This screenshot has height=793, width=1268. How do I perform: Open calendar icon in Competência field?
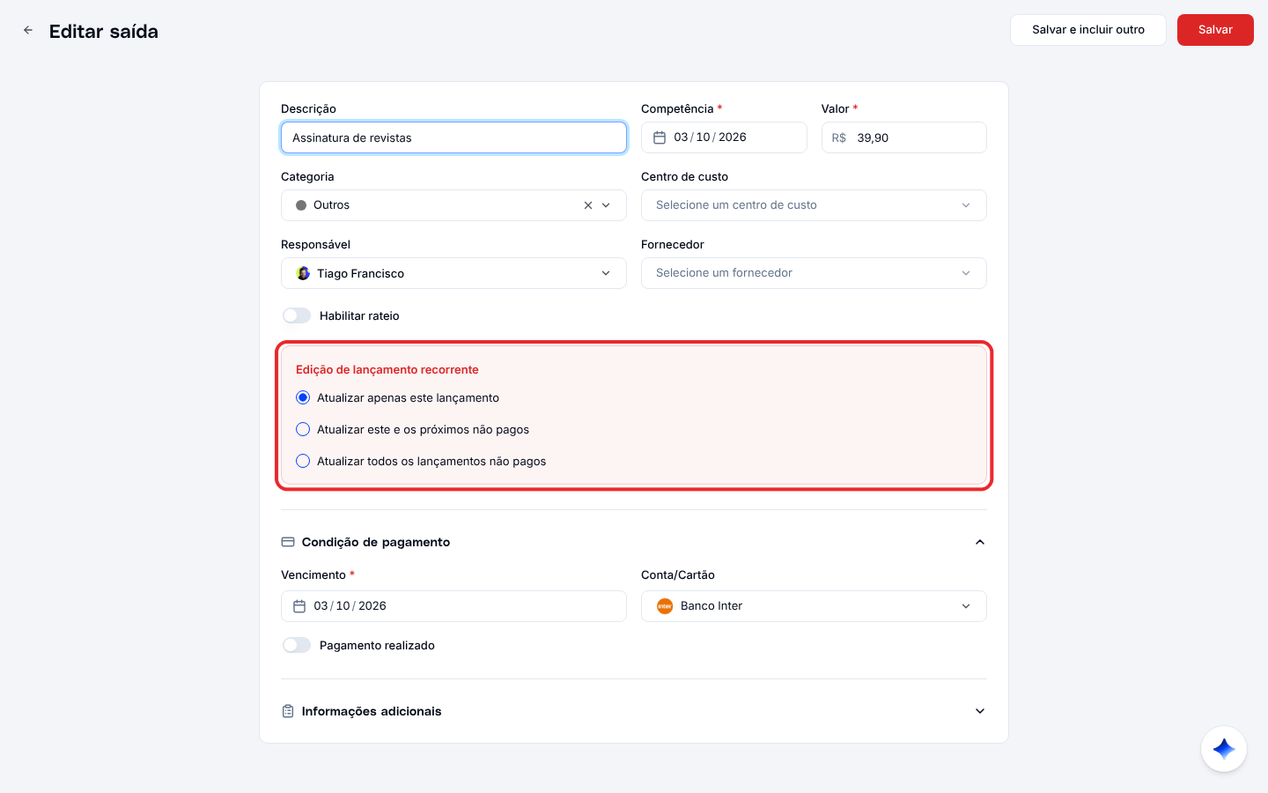click(660, 137)
